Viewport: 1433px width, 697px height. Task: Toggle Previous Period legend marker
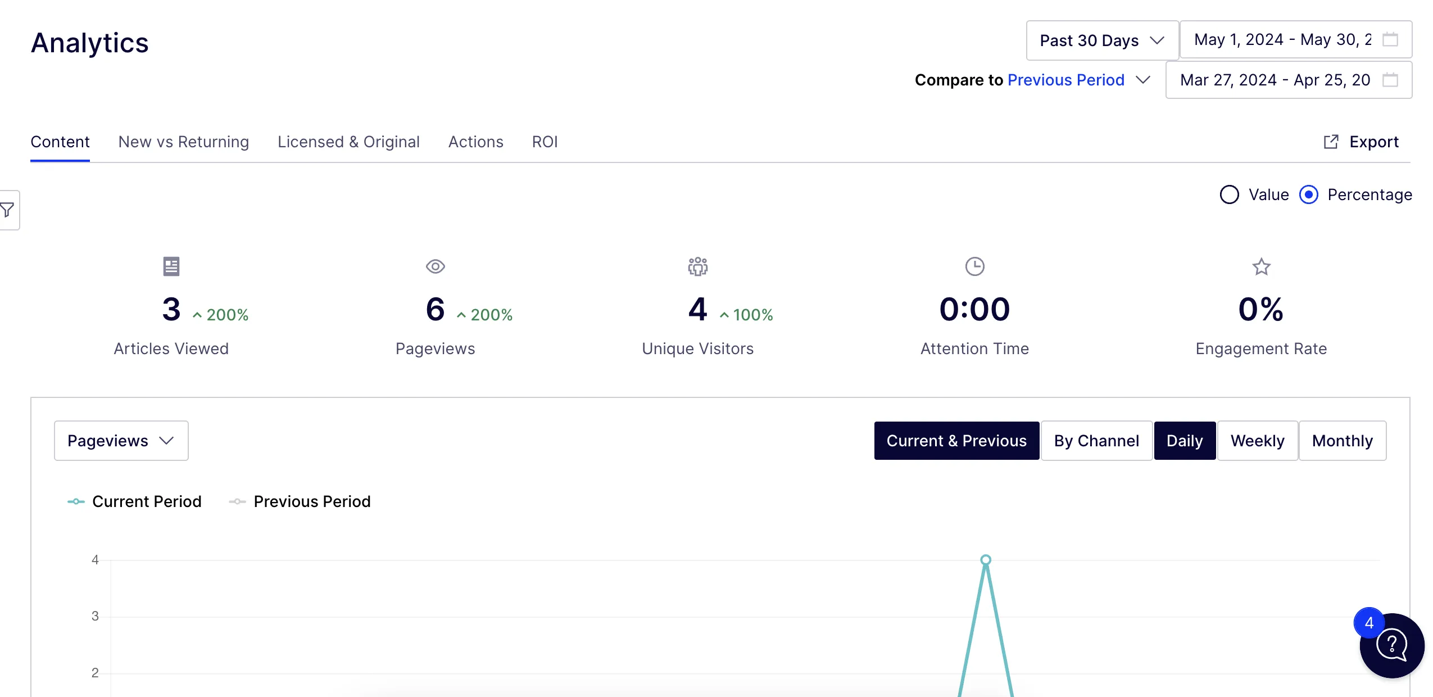(x=237, y=501)
